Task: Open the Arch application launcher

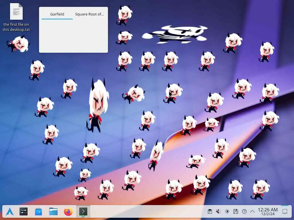Action: point(9,212)
